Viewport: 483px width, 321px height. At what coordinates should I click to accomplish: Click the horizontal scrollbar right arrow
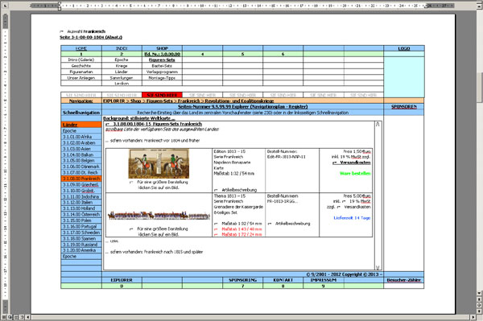(473, 317)
